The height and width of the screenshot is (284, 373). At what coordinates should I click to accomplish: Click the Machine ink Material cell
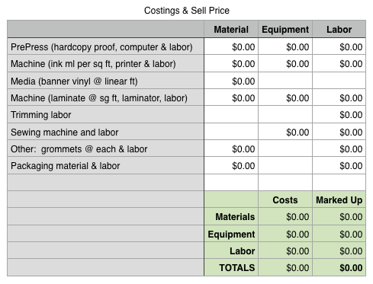tap(231, 63)
